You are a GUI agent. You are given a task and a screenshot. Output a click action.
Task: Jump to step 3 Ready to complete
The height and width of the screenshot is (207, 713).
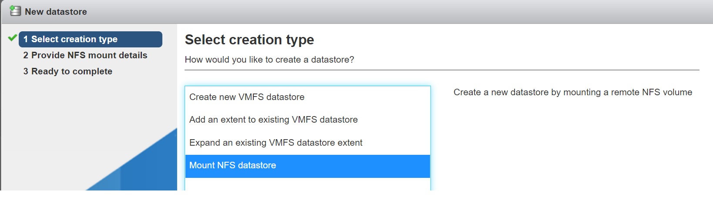point(67,71)
